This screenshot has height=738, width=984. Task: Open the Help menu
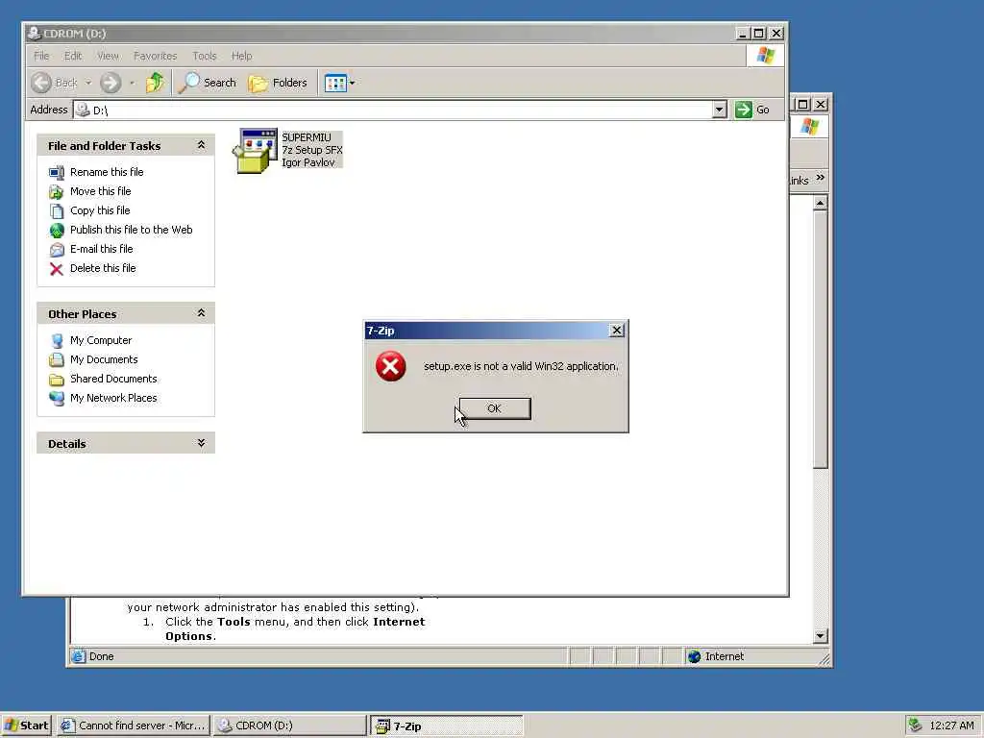pyautogui.click(x=241, y=56)
